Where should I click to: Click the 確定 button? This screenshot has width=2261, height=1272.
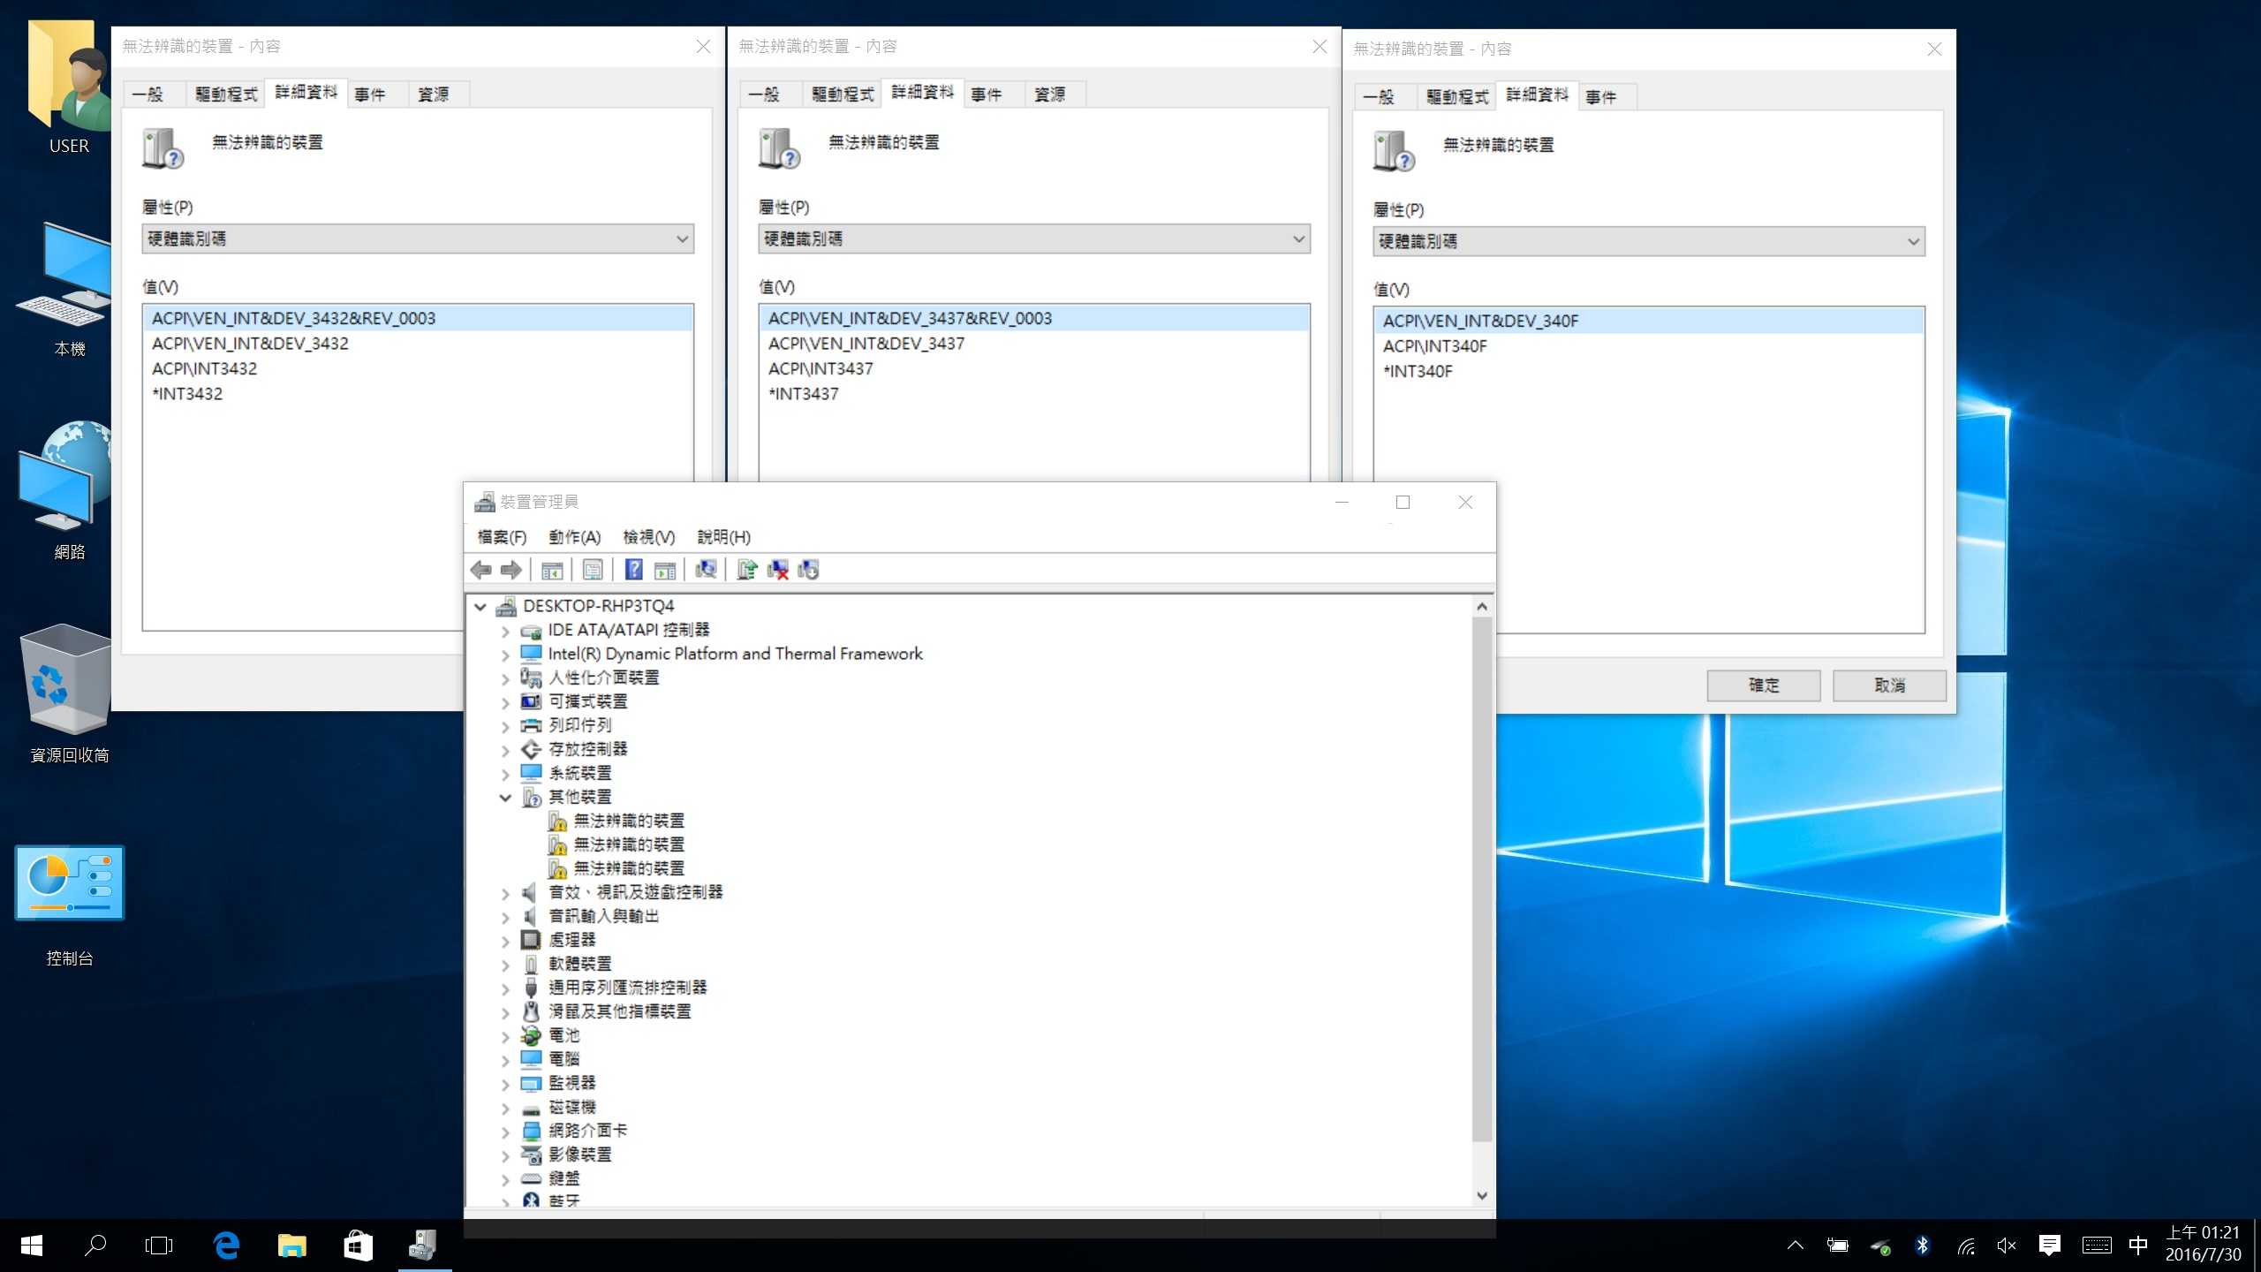(1764, 685)
